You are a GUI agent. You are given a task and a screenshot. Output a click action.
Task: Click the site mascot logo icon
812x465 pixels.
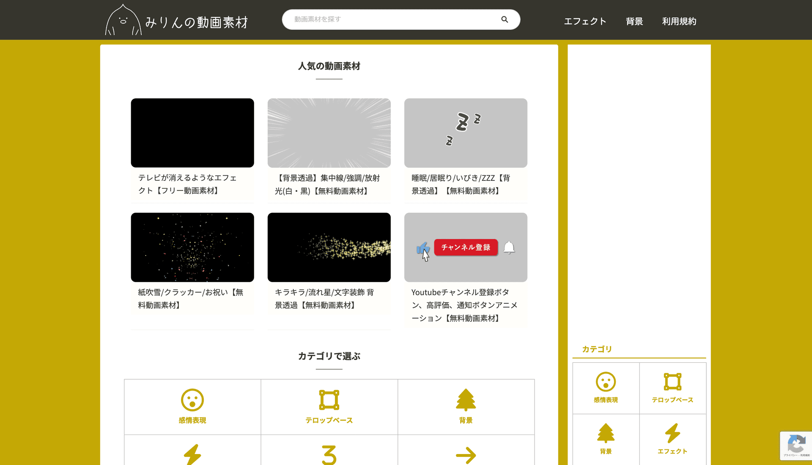click(x=123, y=20)
